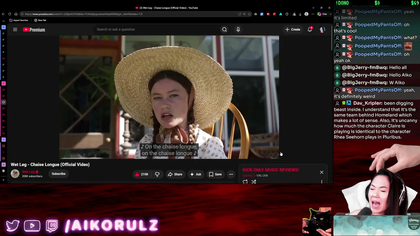Start voice search with the microphone
Image resolution: width=420 pixels, height=236 pixels.
238,29
